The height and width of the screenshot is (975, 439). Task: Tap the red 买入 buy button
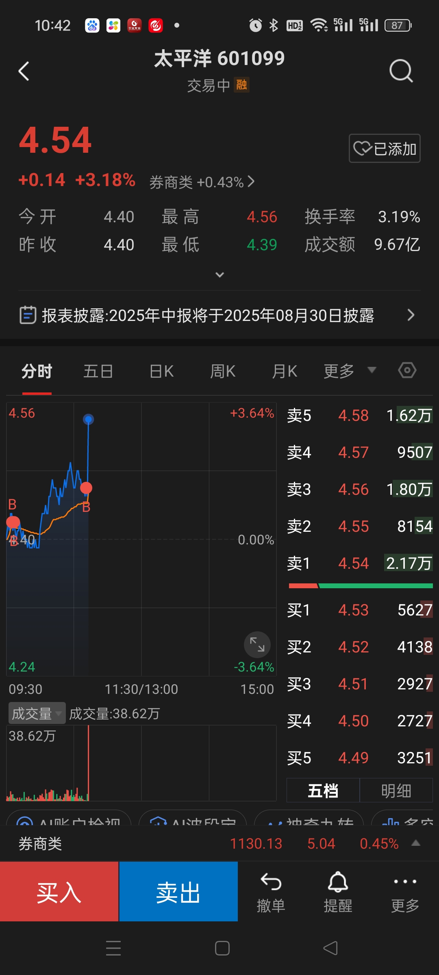click(x=59, y=891)
